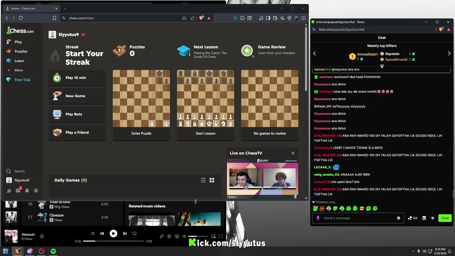Open Brave Wallet icon in toolbar
The image size is (455, 256).
click(275, 18)
